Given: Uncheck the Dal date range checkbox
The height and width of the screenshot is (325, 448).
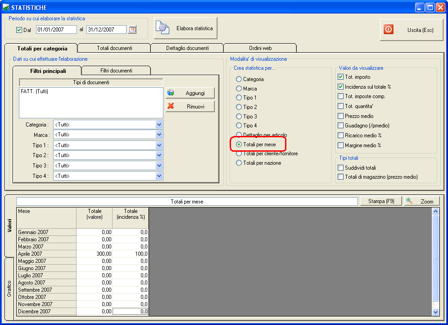Looking at the screenshot, I should coord(19,30).
